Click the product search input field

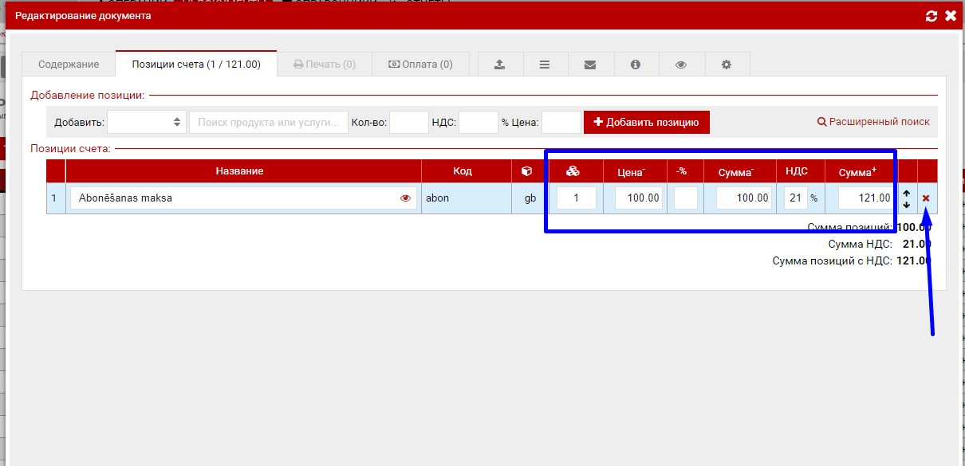269,123
